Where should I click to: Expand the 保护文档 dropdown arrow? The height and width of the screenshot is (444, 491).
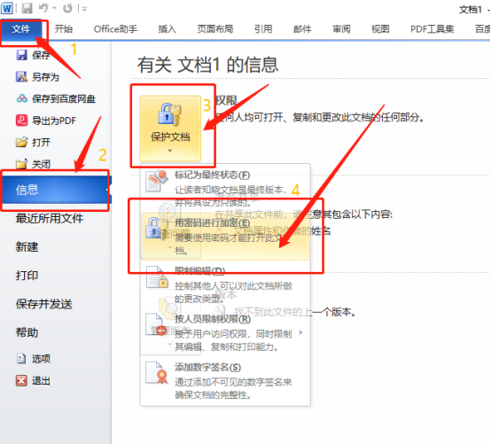coord(170,151)
